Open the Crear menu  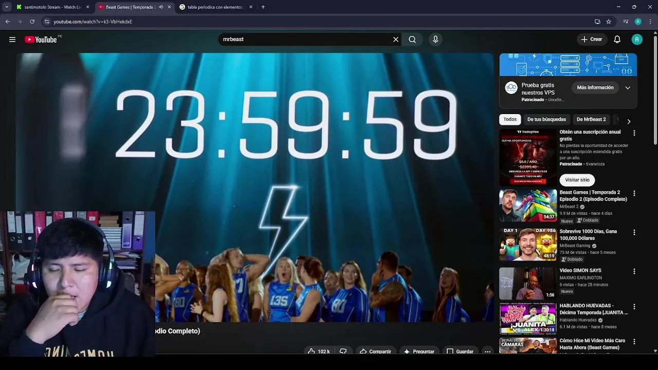click(591, 40)
